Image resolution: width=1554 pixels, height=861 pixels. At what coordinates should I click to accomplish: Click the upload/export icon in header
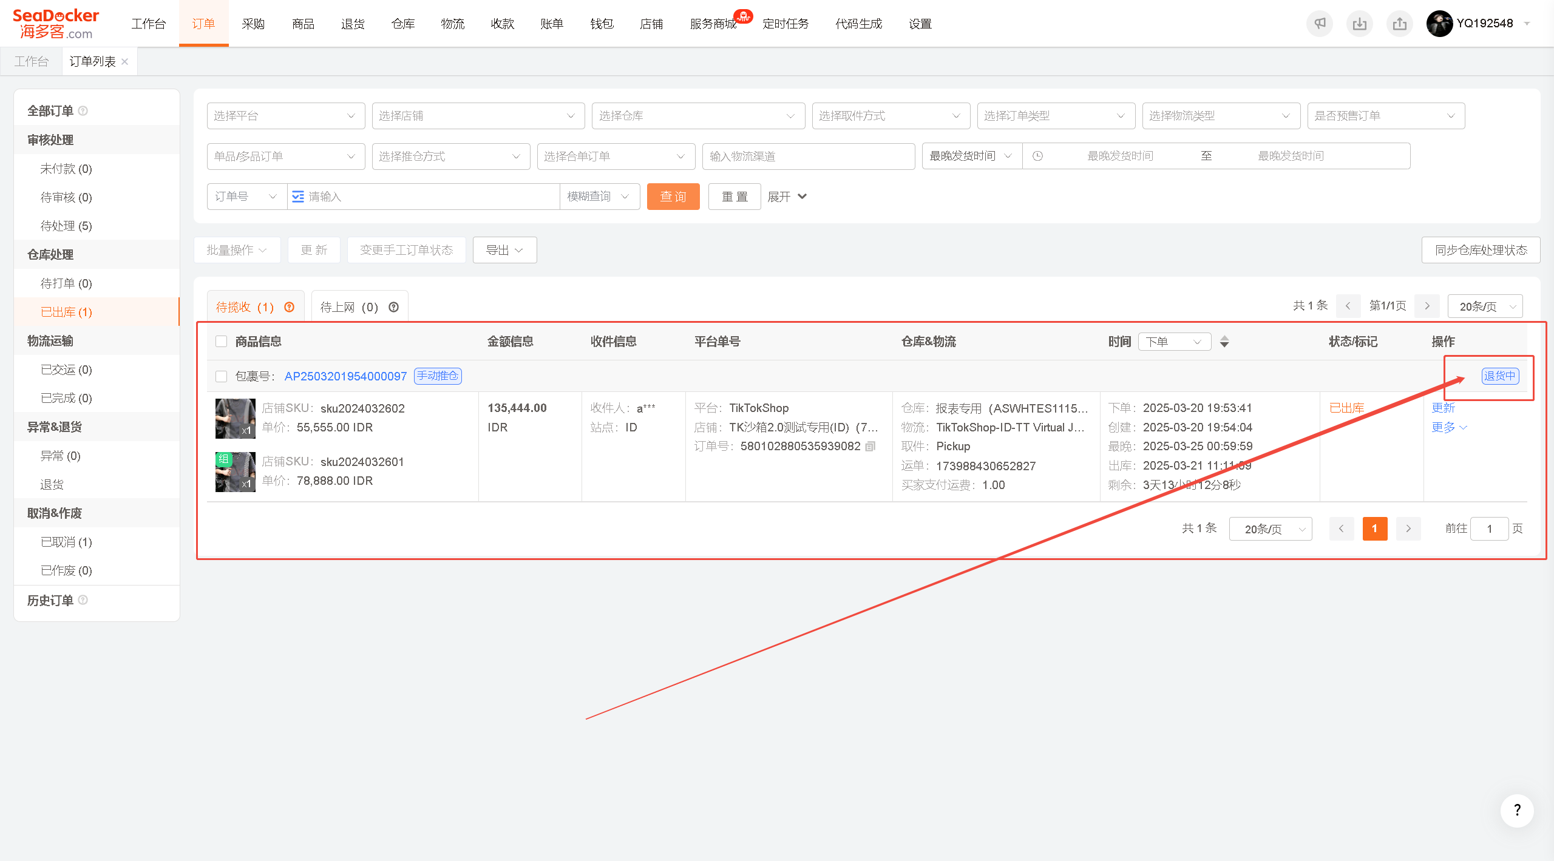(x=1399, y=24)
